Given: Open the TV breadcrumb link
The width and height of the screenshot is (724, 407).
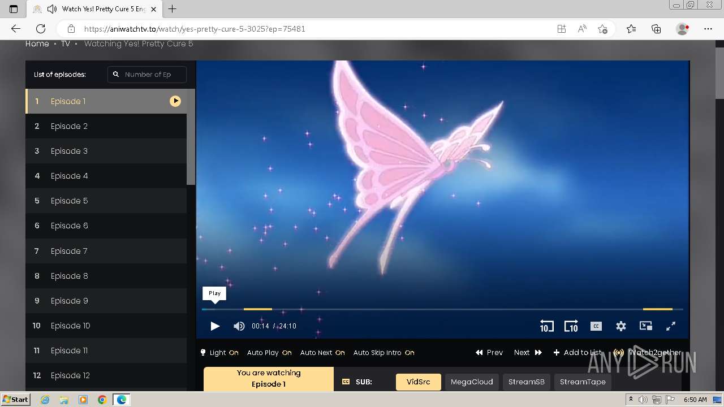Looking at the screenshot, I should pyautogui.click(x=66, y=44).
